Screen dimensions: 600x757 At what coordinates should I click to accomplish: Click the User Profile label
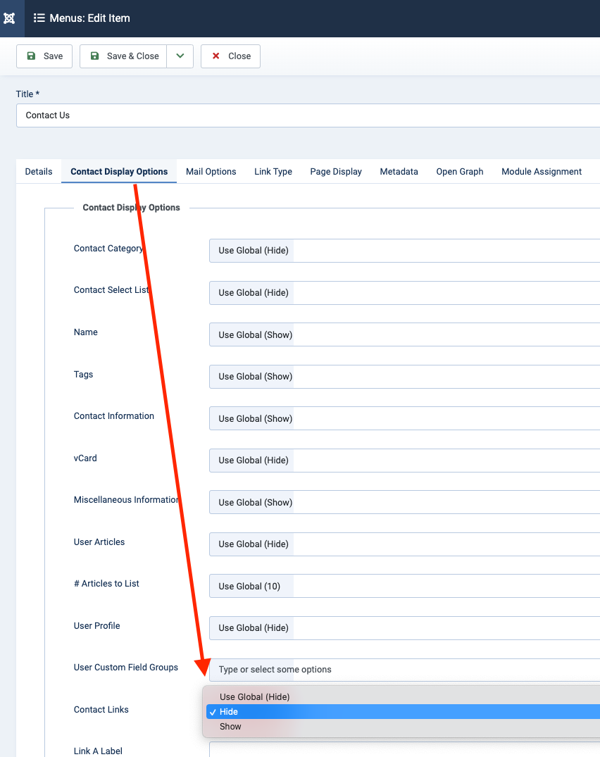click(x=97, y=625)
